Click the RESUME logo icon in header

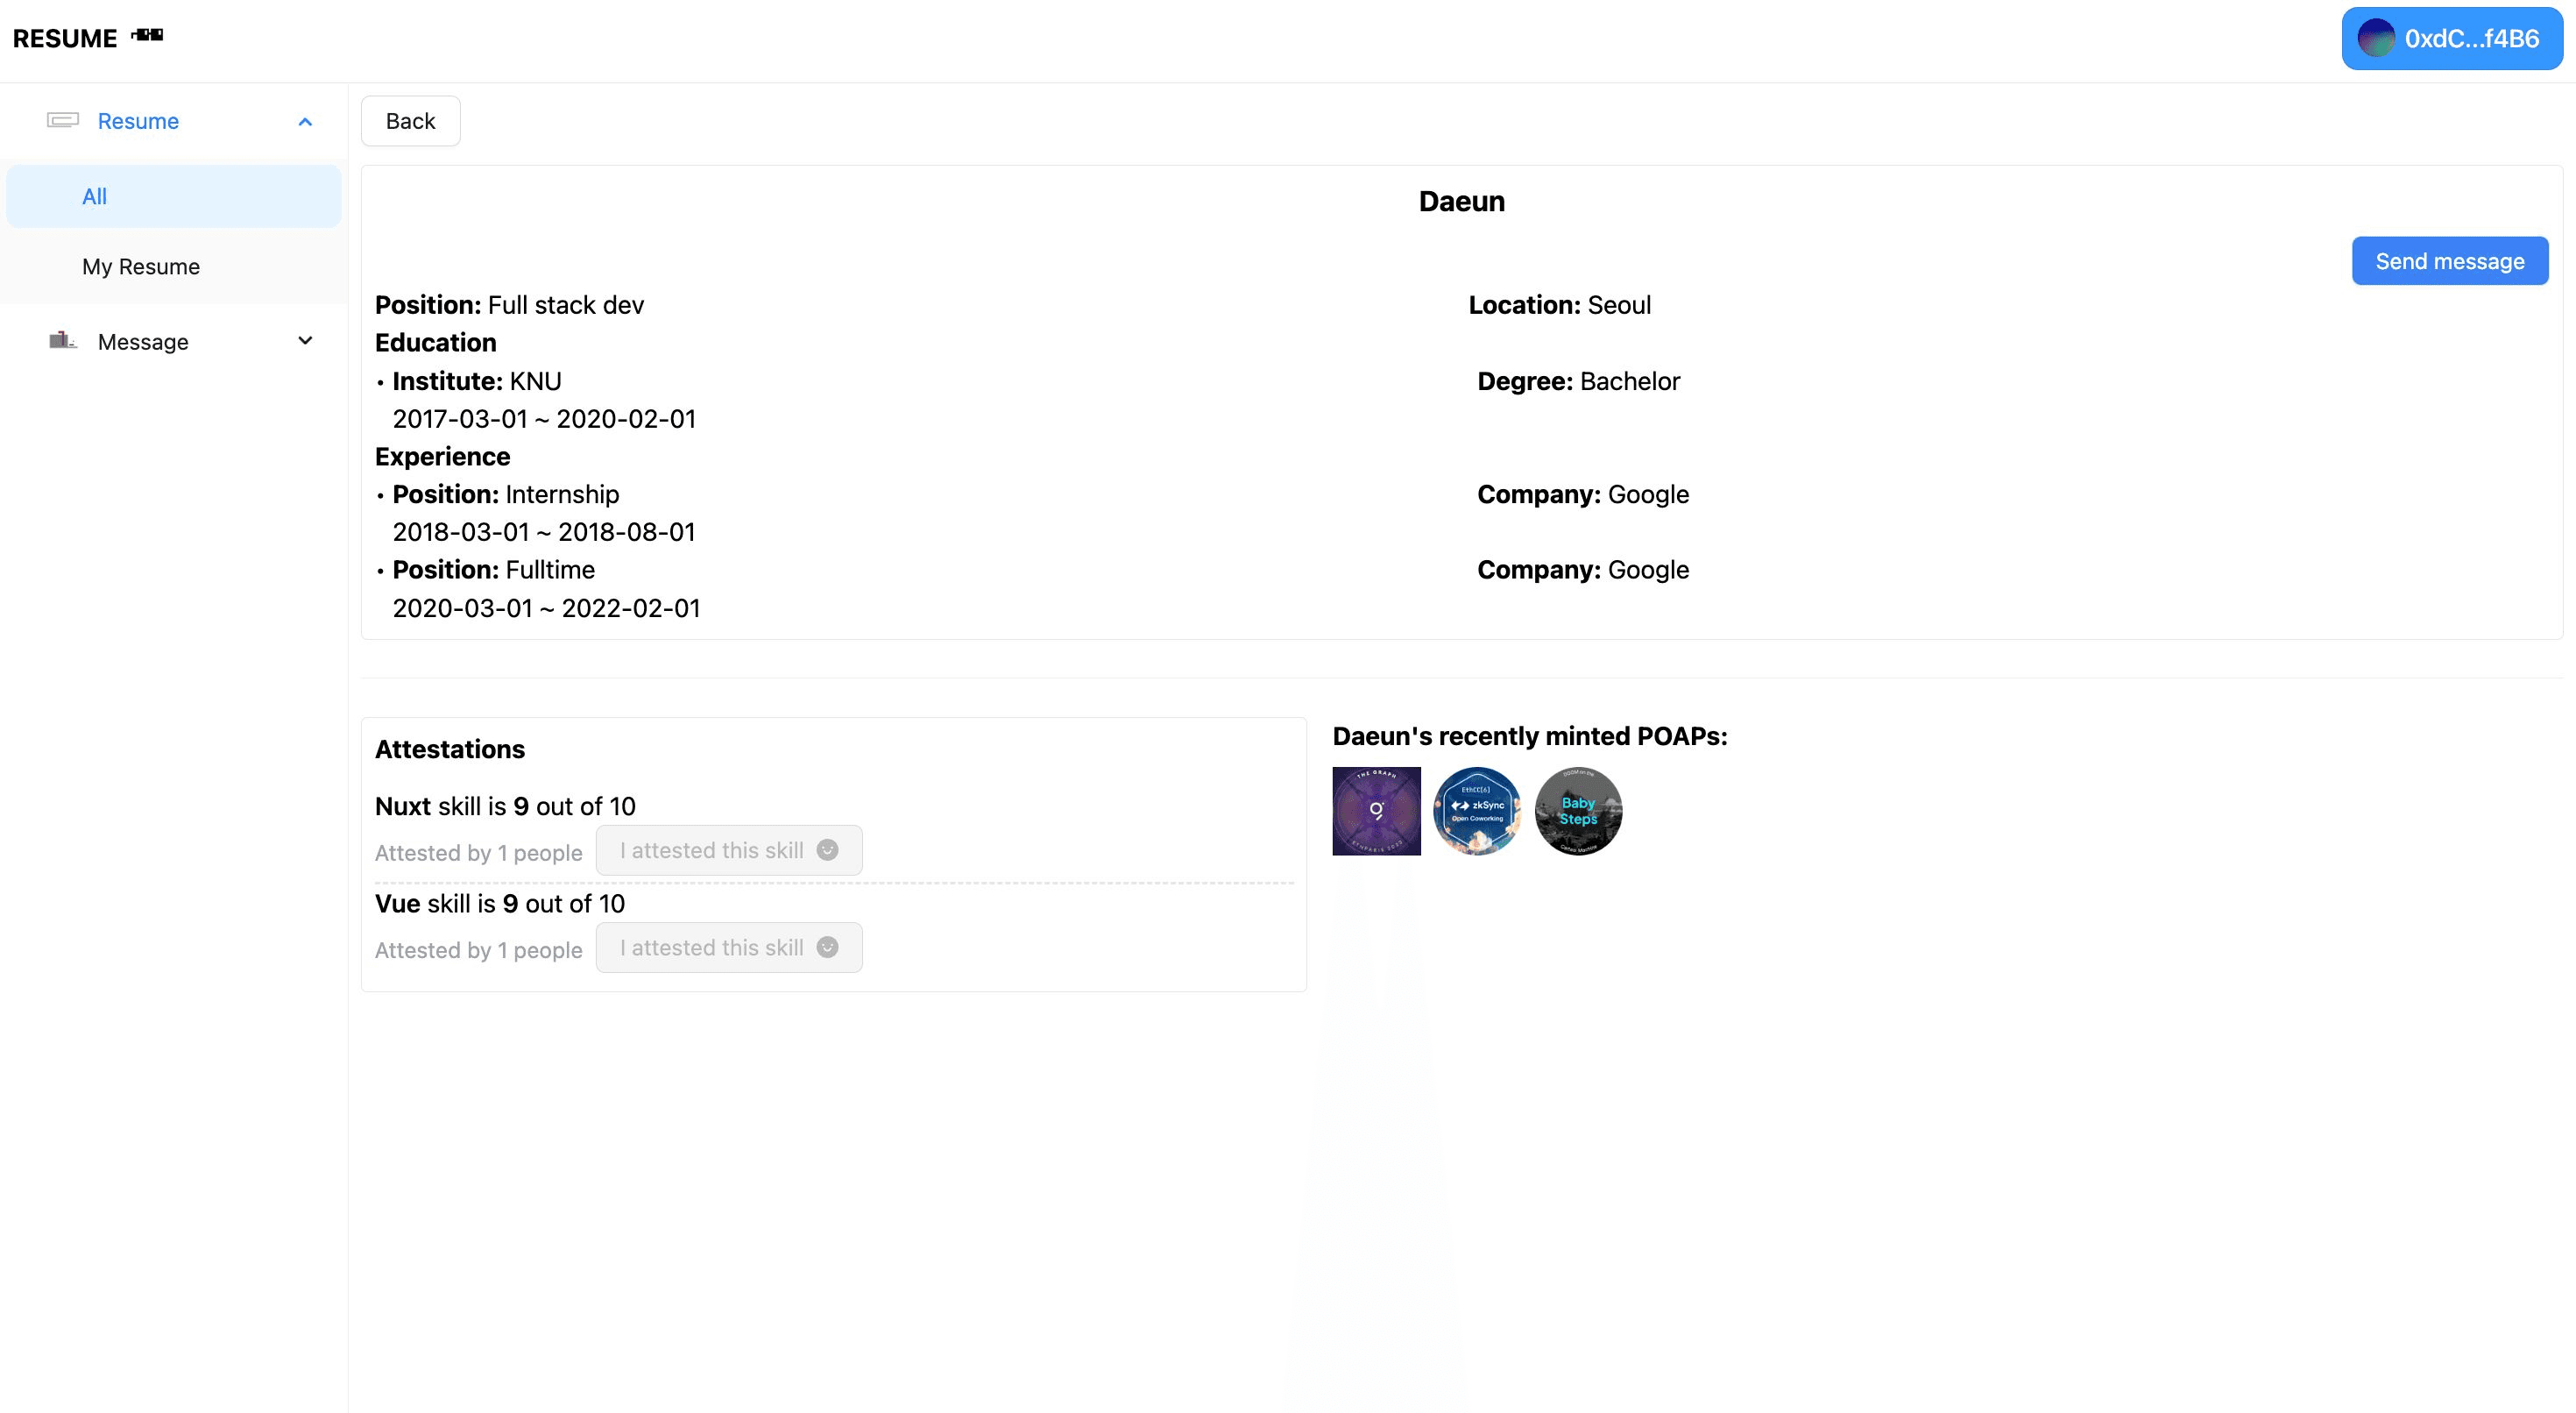[147, 35]
